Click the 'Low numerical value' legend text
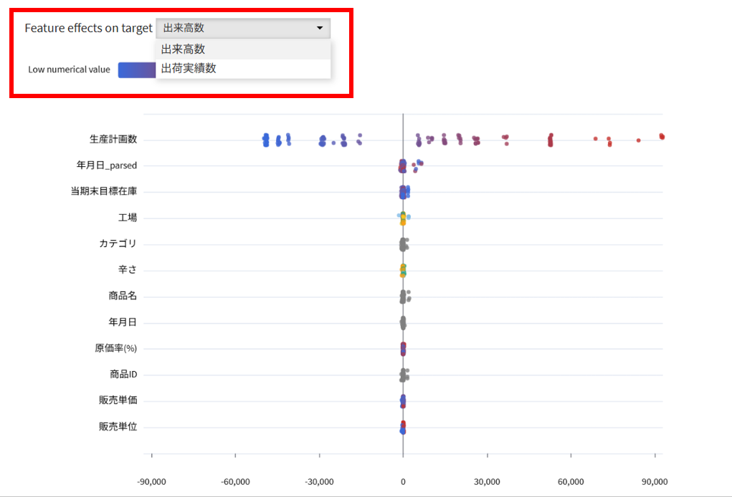The width and height of the screenshot is (732, 497). click(69, 69)
